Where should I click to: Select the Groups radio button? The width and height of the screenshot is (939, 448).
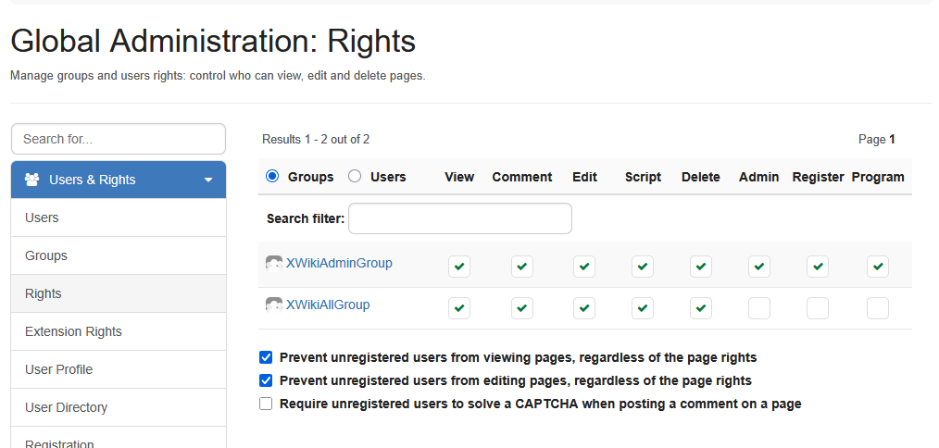(272, 177)
